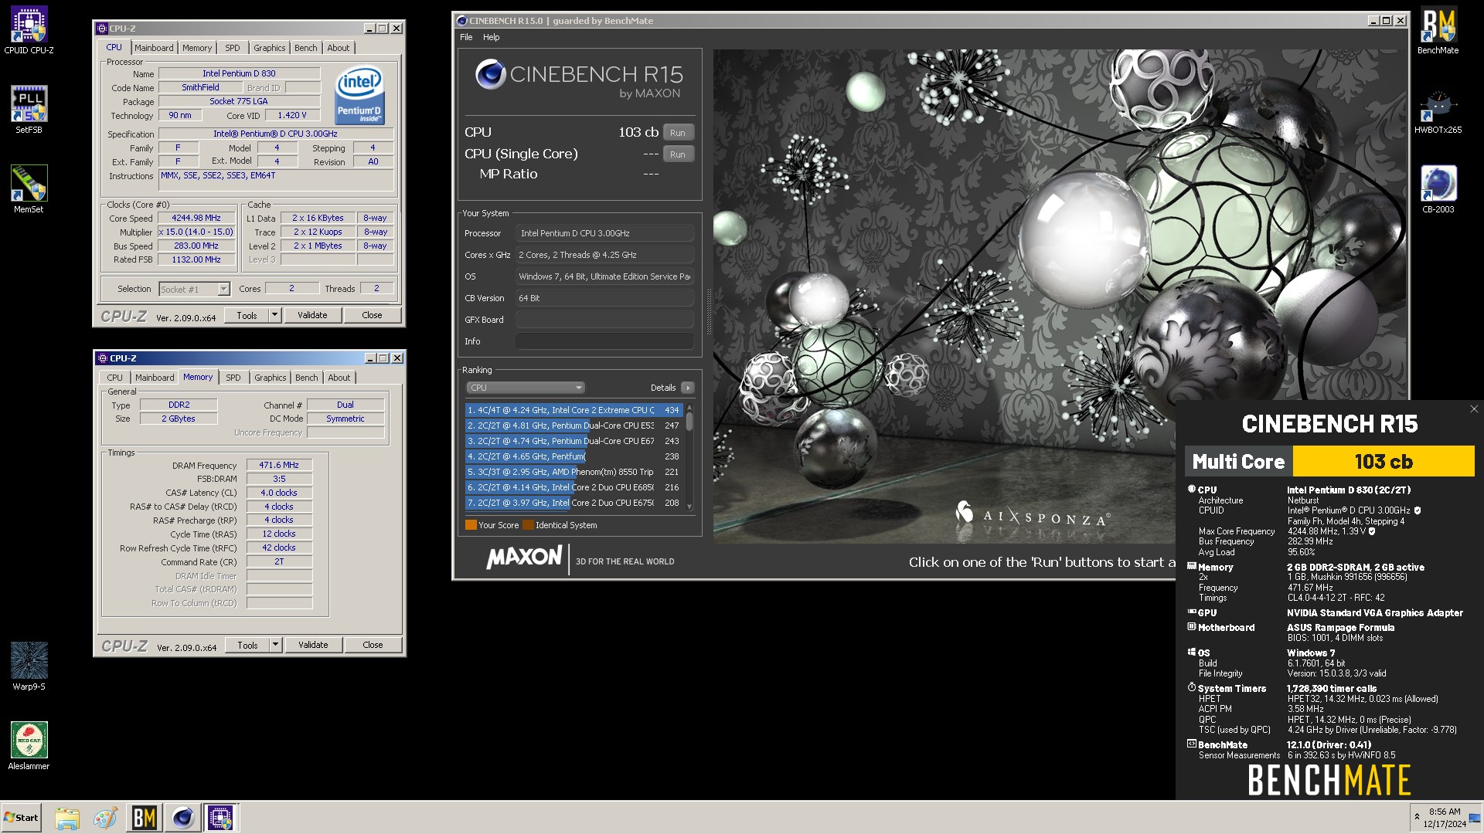The image size is (1484, 834).
Task: Open Aleslammer desktop icon
Action: point(29,746)
